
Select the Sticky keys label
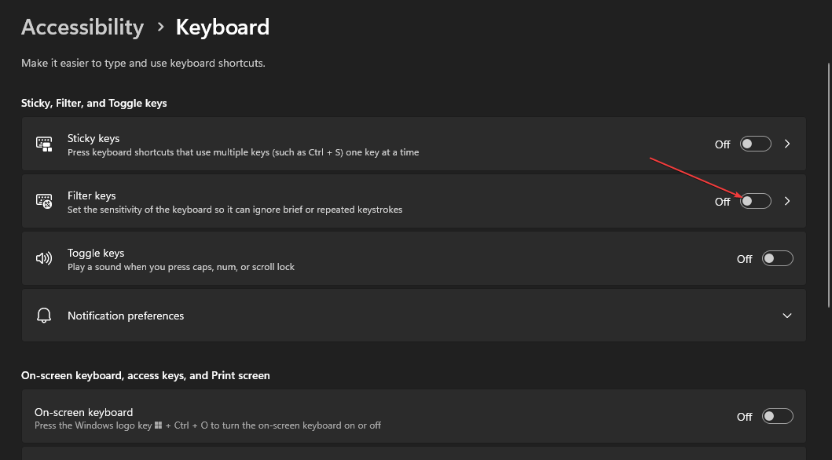[93, 138]
